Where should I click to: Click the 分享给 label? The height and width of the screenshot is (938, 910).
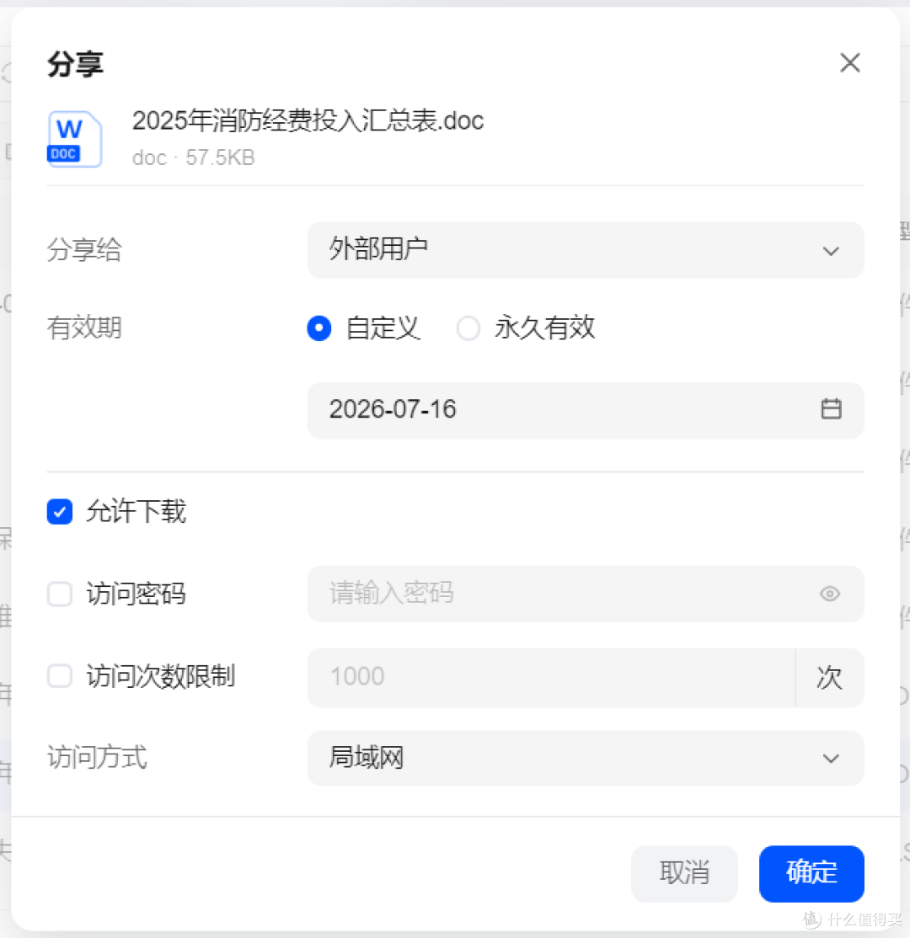(84, 249)
